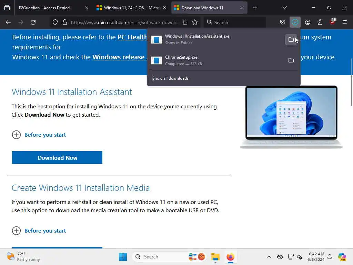Open the display network tray icon
This screenshot has width=353, height=265.
(291, 257)
